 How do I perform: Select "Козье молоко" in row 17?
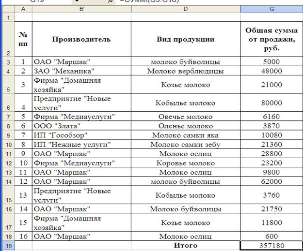186,222
